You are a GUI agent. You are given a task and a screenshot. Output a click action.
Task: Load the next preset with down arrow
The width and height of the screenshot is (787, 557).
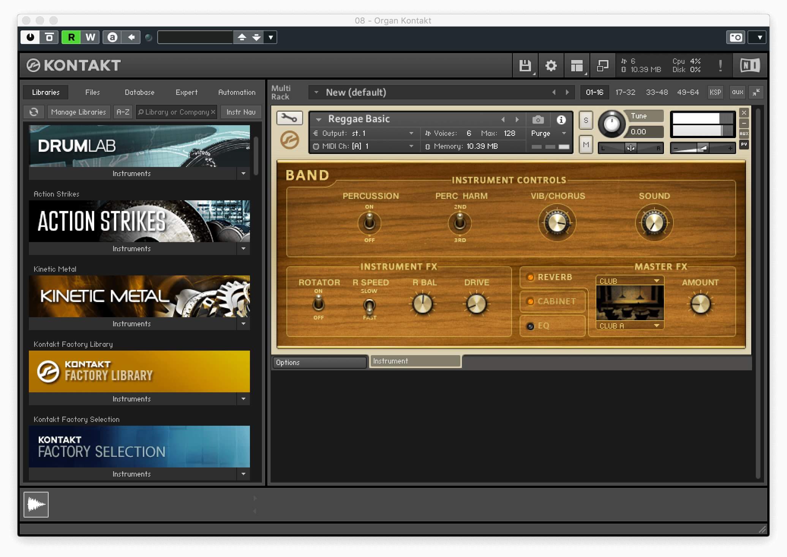(x=257, y=37)
